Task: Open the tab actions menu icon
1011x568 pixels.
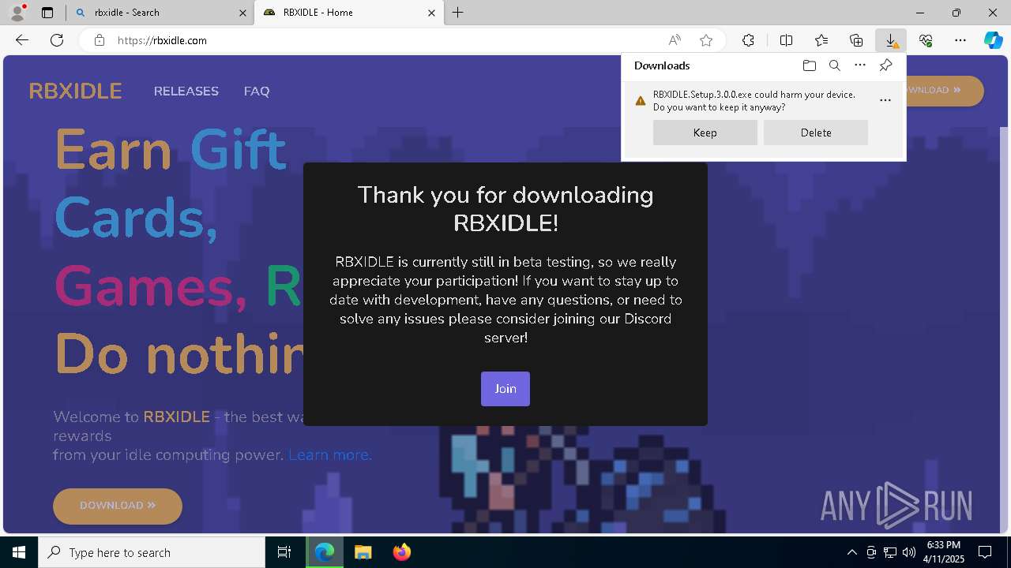Action: coord(47,13)
